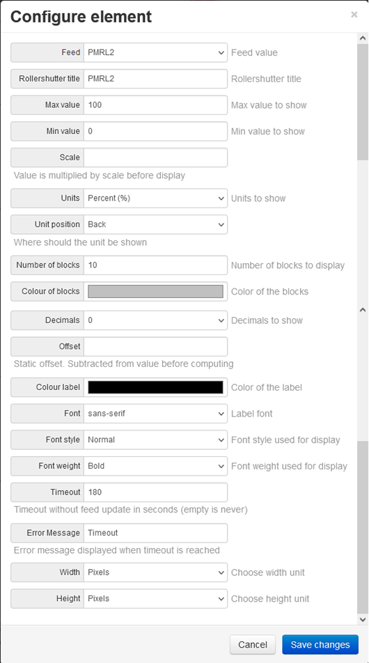
Task: Click the empty Offset field
Action: (x=155, y=347)
